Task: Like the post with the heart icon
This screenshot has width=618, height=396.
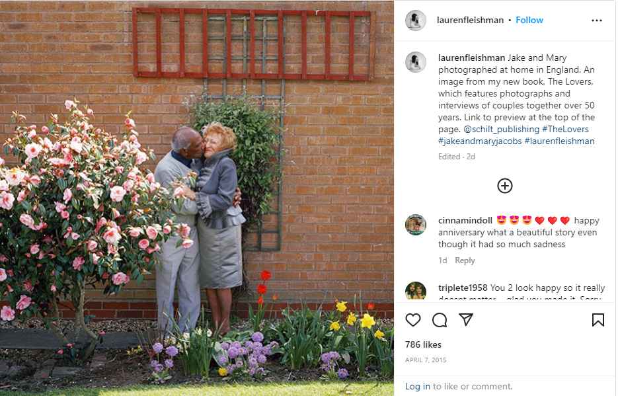Action: 412,319
